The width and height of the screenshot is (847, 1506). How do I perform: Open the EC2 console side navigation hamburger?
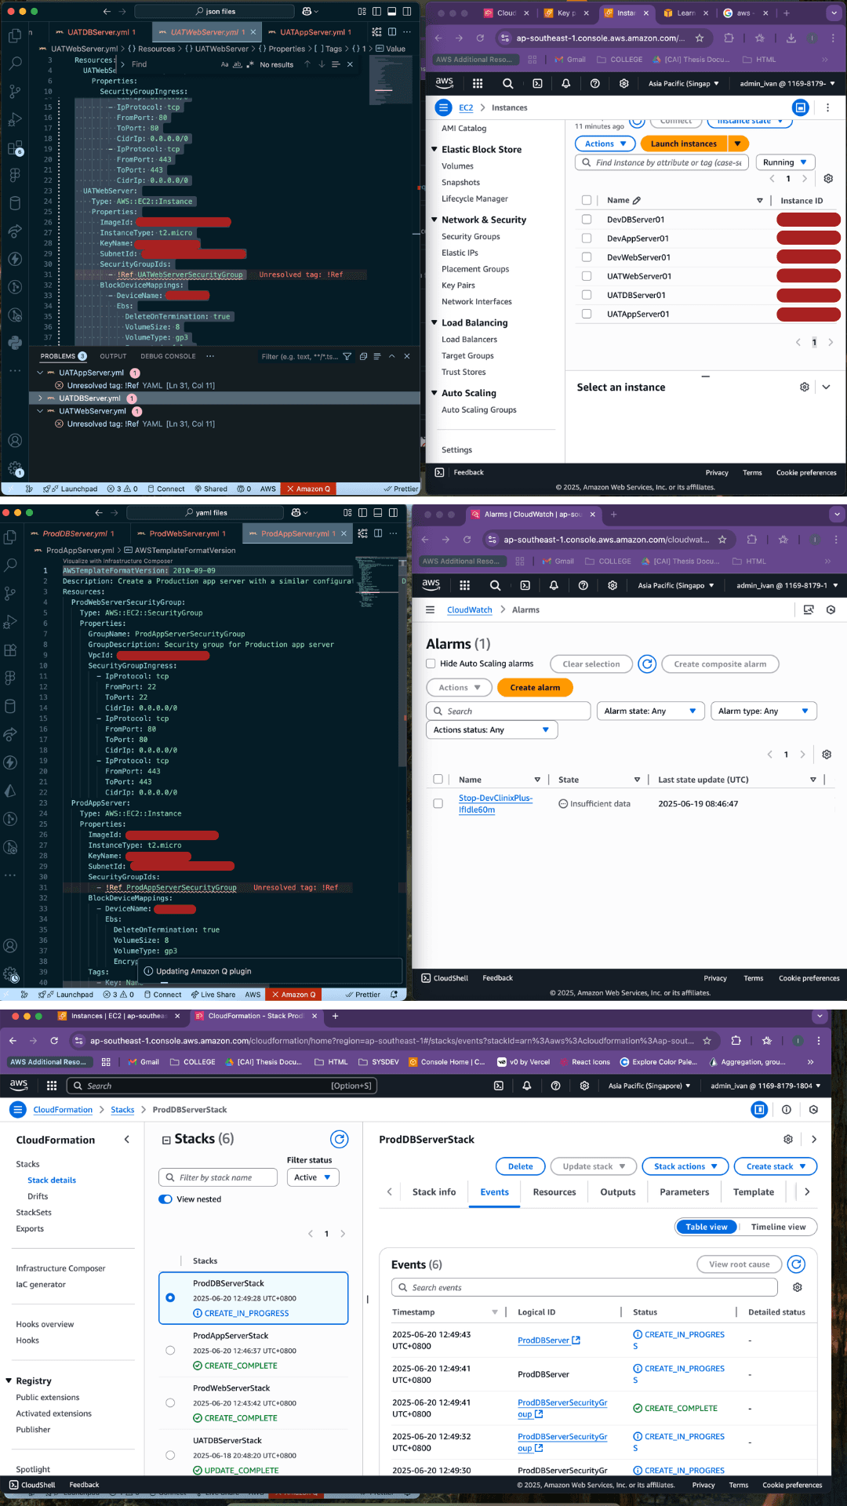[444, 107]
